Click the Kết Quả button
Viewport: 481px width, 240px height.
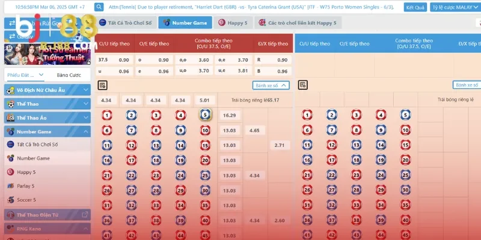415,8
